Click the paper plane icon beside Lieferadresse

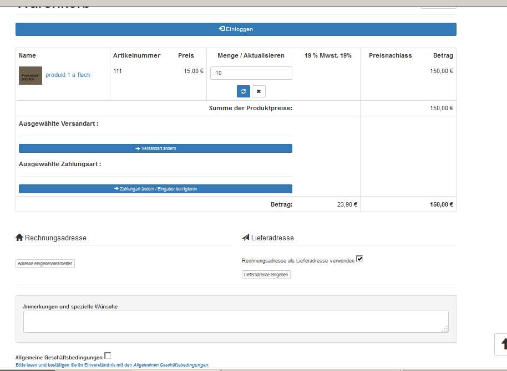246,238
